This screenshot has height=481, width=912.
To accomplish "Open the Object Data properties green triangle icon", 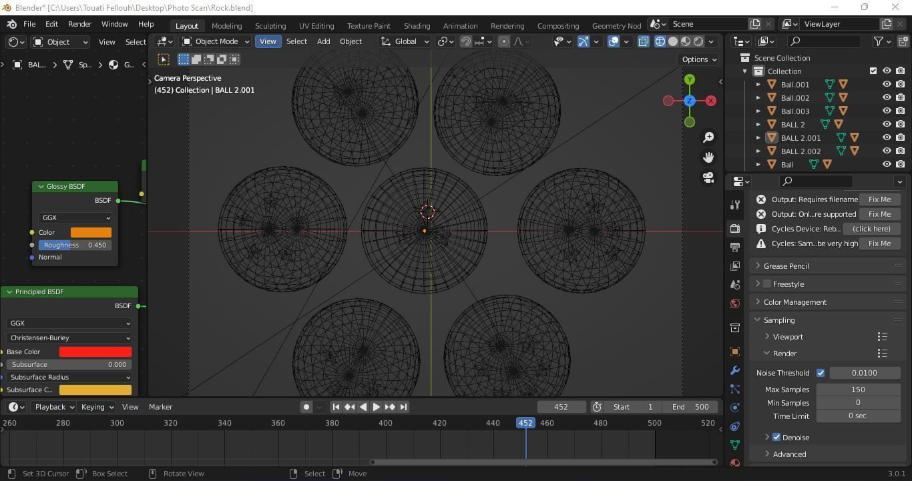I will click(735, 445).
